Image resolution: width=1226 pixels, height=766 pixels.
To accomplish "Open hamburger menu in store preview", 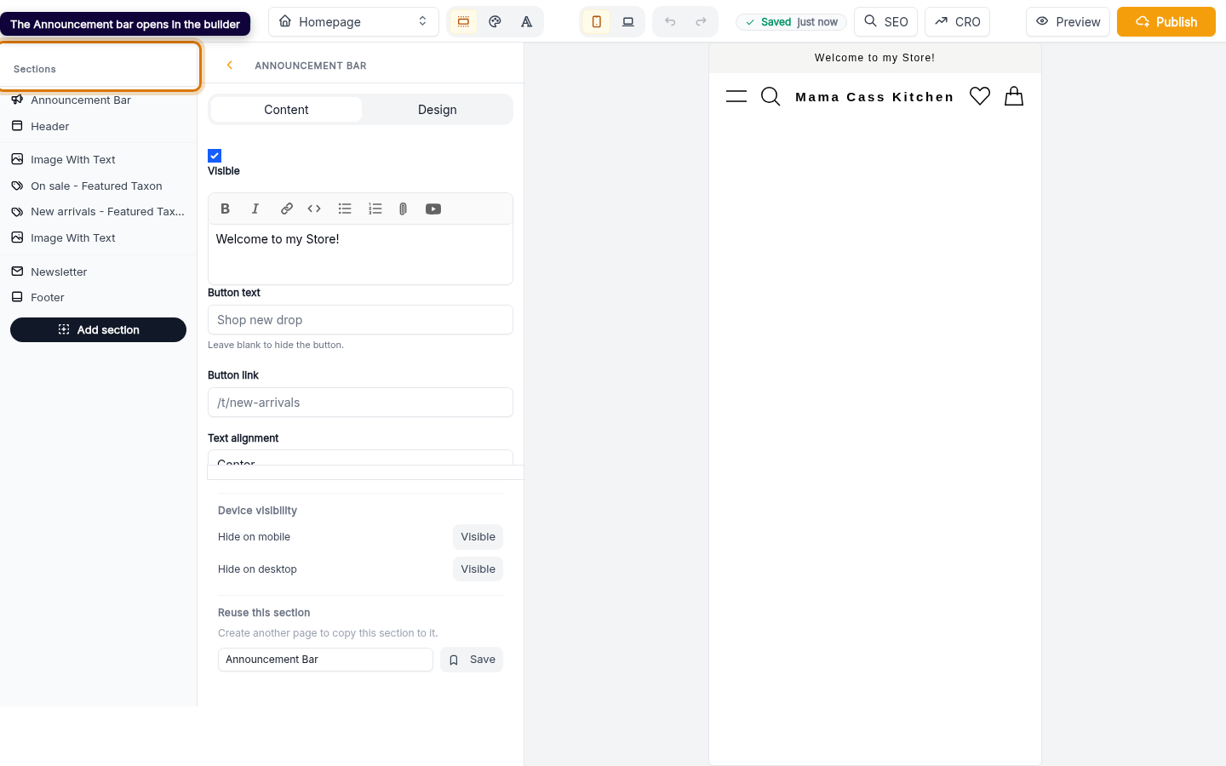I will (x=736, y=96).
